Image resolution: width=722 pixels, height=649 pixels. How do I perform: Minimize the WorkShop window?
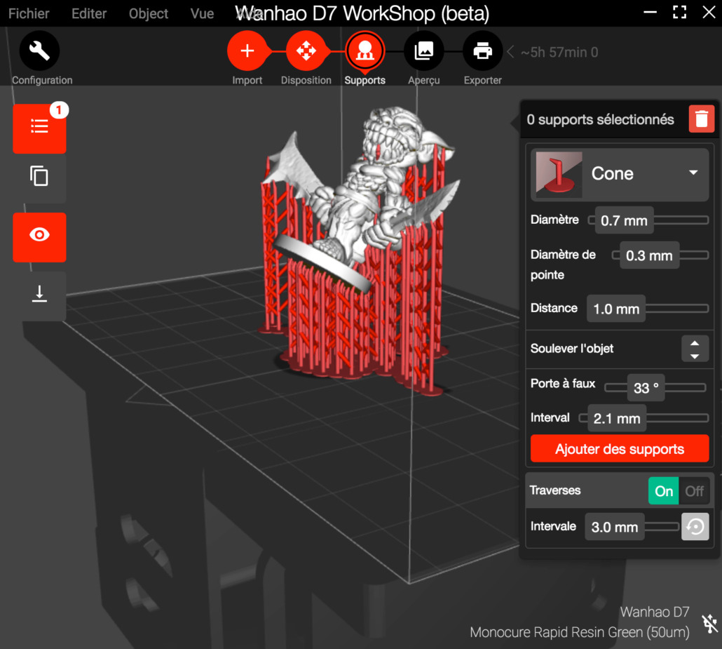tap(651, 13)
